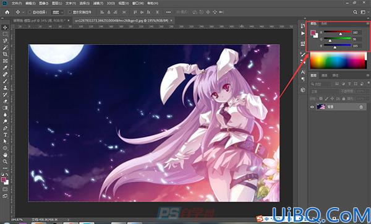This screenshot has width=371, height=224.
Task: Open the Paragraph panel icon in dock
Action: point(303,79)
